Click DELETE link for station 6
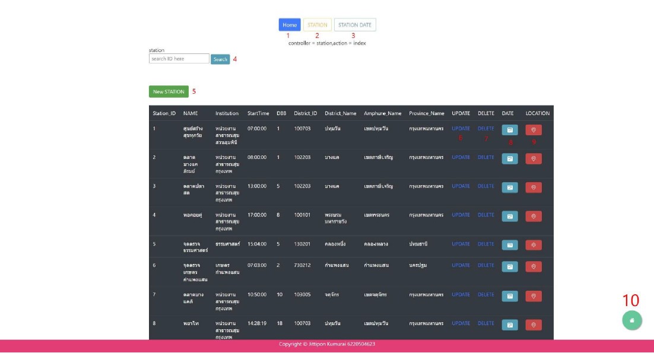 [486, 265]
